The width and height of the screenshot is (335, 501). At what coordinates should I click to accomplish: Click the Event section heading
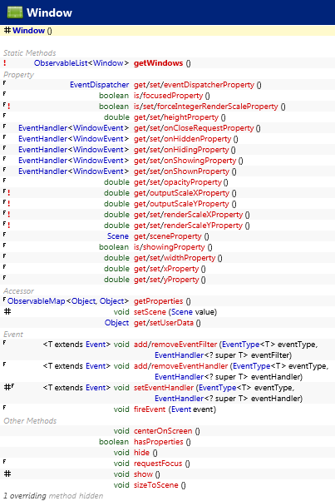[x=13, y=335]
